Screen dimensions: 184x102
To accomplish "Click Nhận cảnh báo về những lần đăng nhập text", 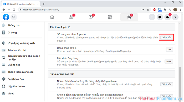I will (87, 81).
